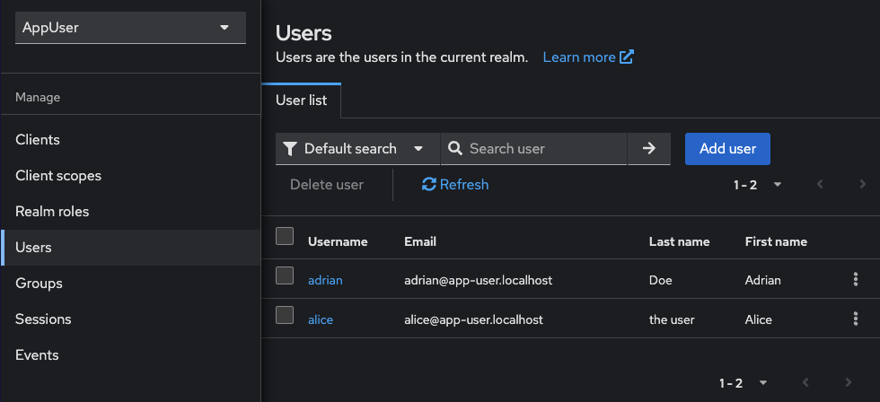Open kebab menu for adrian row
Viewport: 880px width, 402px height.
(855, 279)
